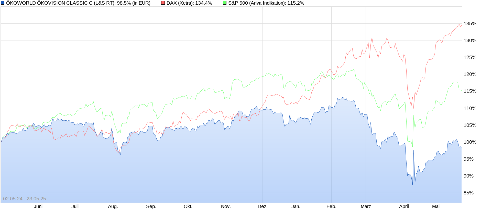Click the 110% value on the percentage axis
The height and width of the screenshot is (219, 481).
[470, 108]
